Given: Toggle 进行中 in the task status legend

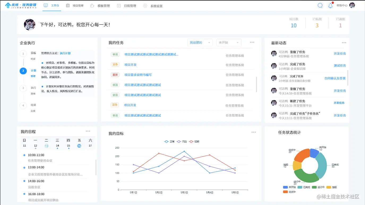Looking at the screenshot, I should (x=318, y=187).
